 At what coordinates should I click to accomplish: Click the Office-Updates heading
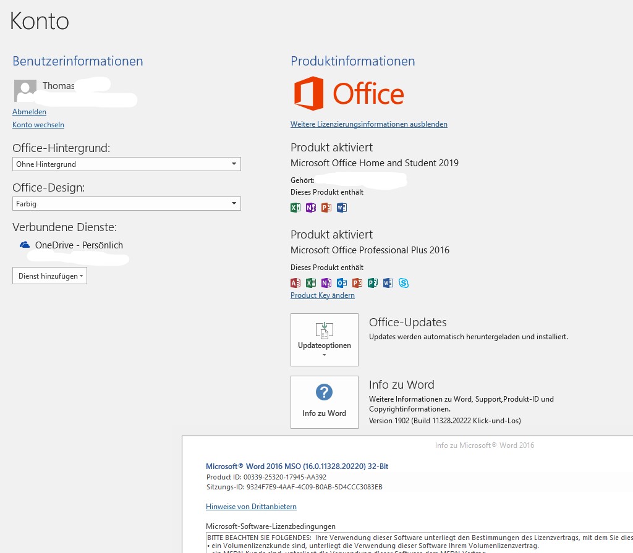coord(408,322)
